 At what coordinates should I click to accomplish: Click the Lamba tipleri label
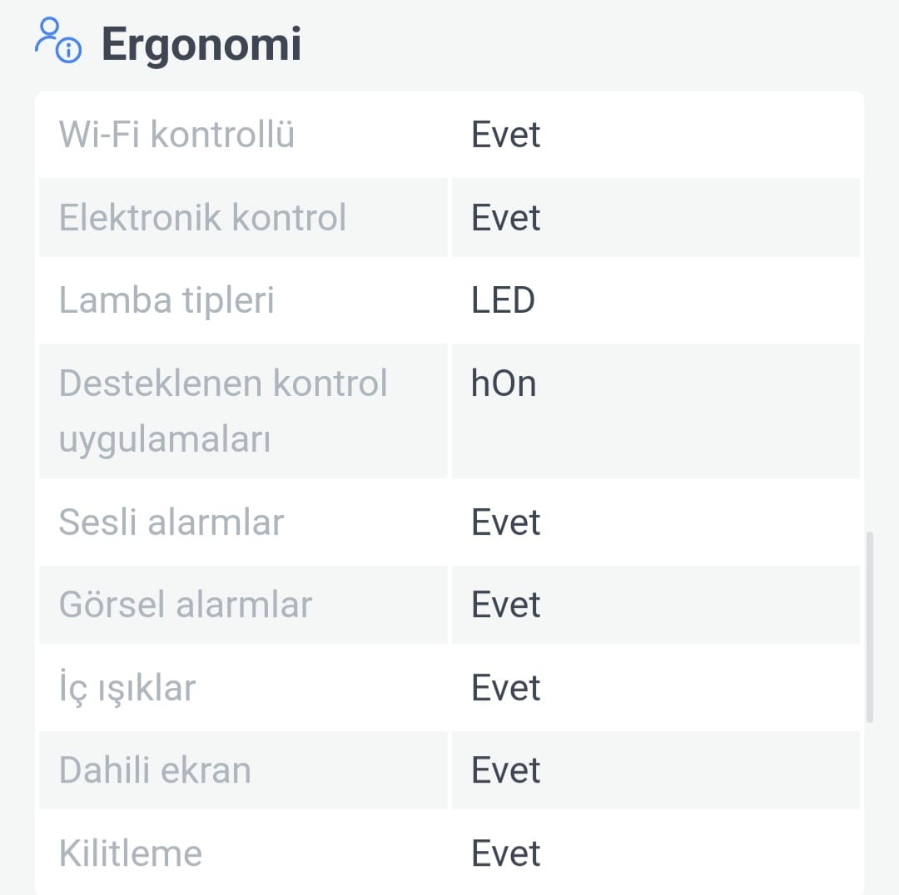(166, 301)
